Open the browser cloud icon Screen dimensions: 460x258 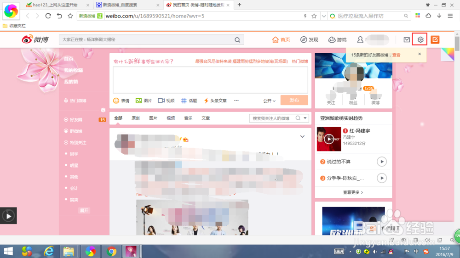(428, 16)
